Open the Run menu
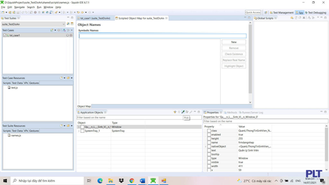This screenshot has width=329, height=185. coord(39,7)
